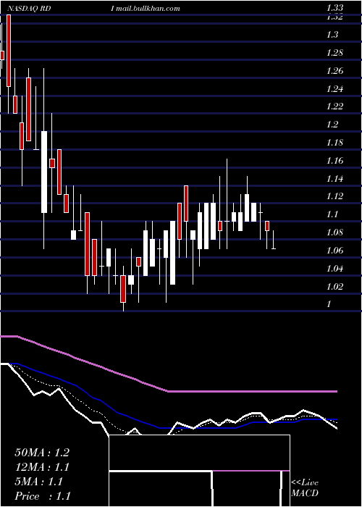Click the 1.22 price axis label

click(x=334, y=106)
